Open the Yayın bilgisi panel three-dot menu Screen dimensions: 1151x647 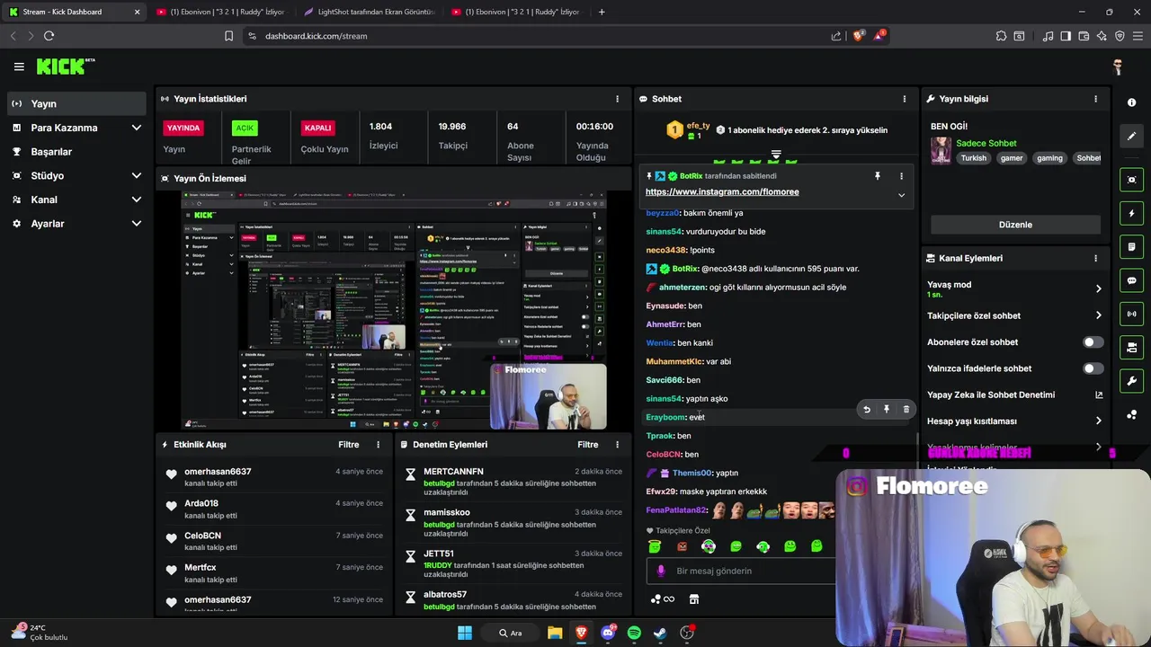[1095, 99]
